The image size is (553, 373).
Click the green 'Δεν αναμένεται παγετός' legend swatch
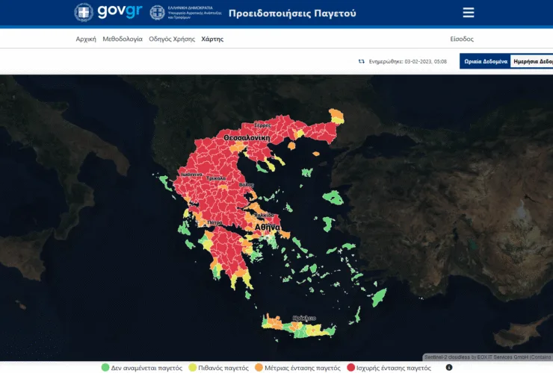[105, 368]
